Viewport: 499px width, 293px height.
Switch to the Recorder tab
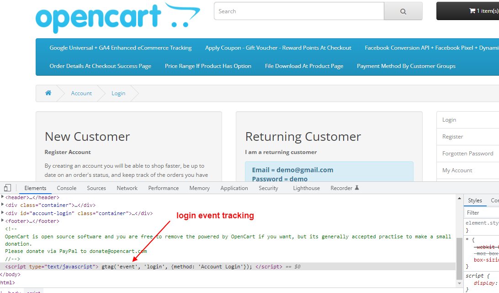[341, 188]
